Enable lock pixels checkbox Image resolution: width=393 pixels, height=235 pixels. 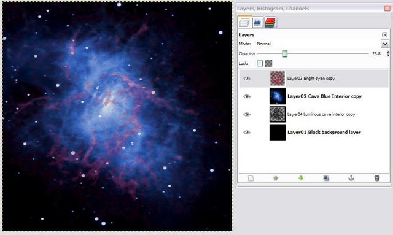coord(260,63)
